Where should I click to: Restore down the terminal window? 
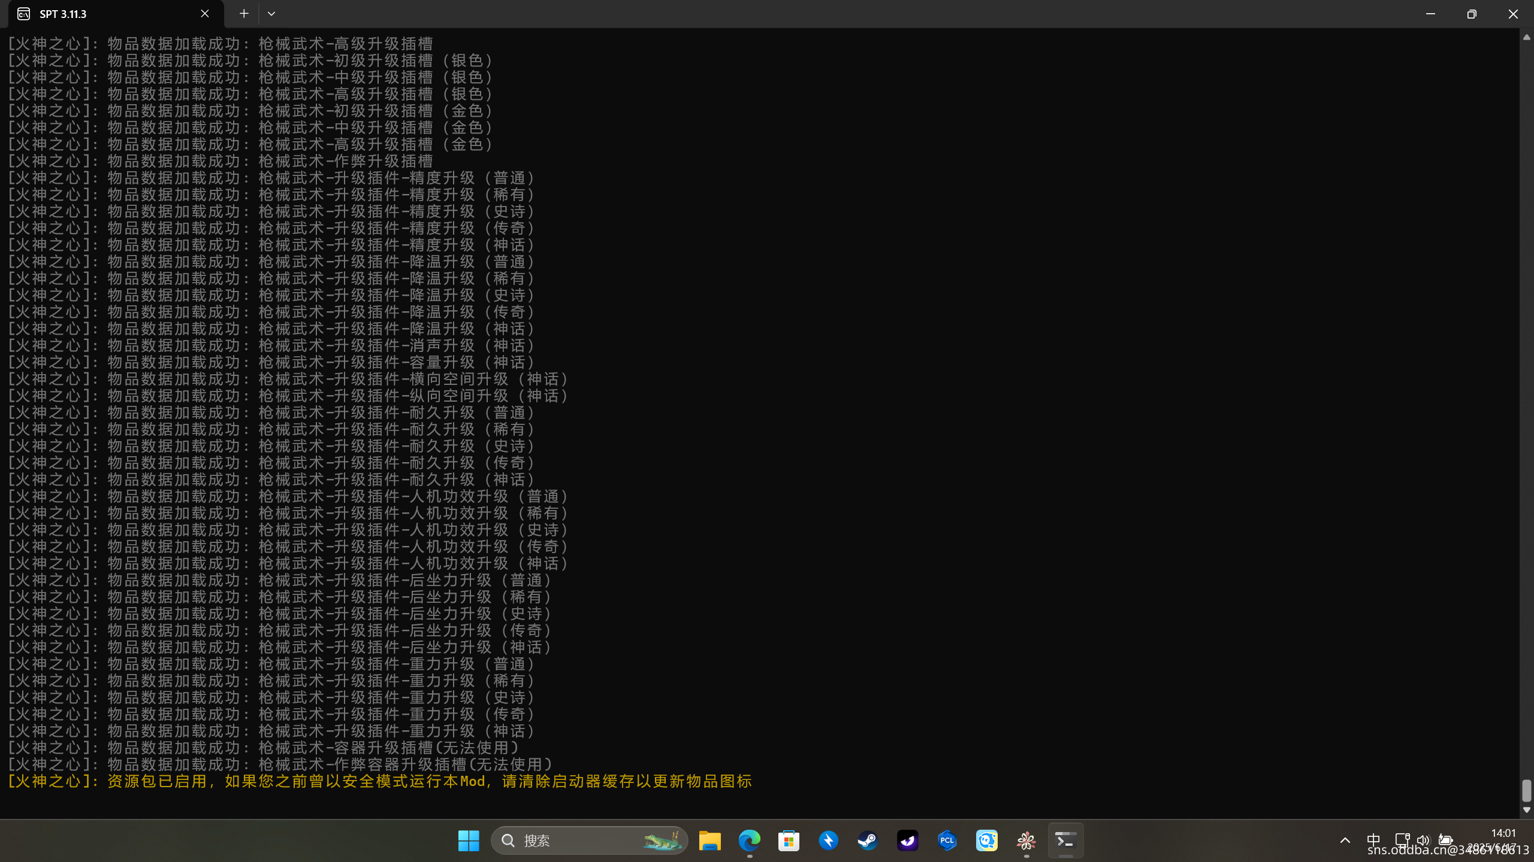click(1472, 14)
